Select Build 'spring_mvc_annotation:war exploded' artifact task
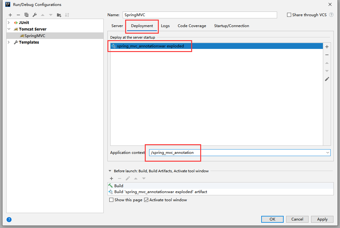The image size is (340, 228). (x=220, y=192)
